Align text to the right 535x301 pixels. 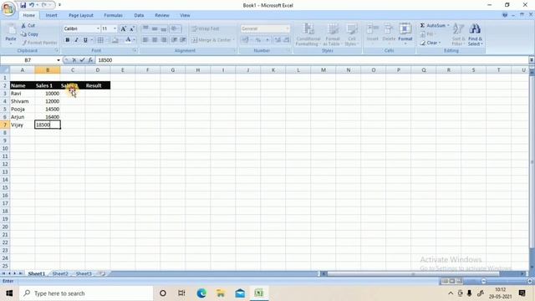click(164, 40)
